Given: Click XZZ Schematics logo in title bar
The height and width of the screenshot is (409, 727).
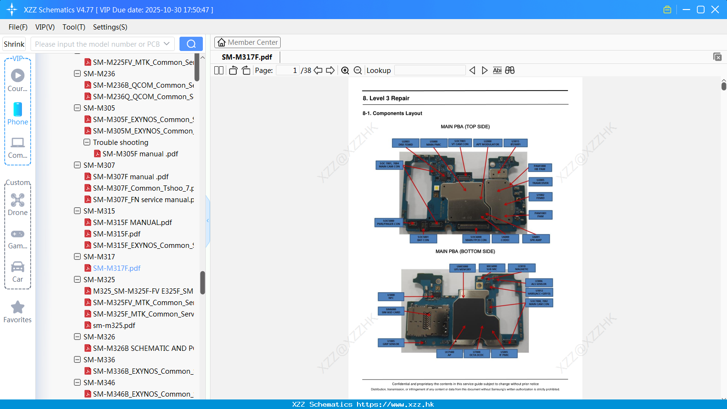Looking at the screenshot, I should 12,10.
